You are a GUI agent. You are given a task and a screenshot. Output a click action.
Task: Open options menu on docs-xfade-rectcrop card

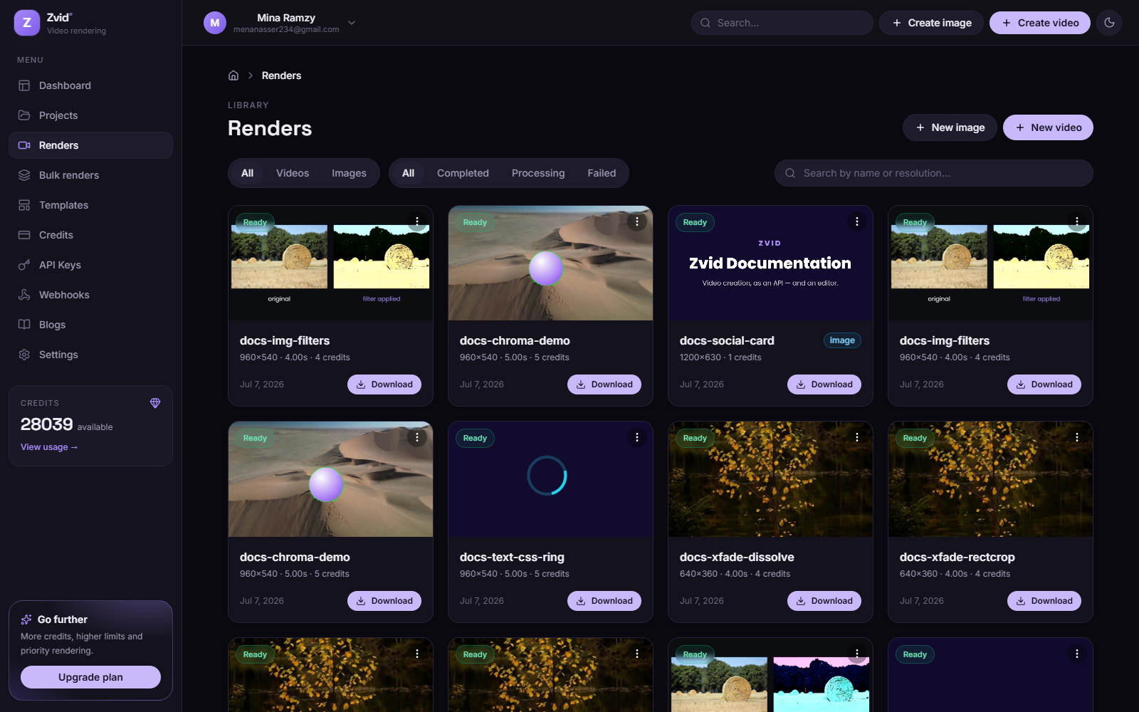tap(1077, 437)
